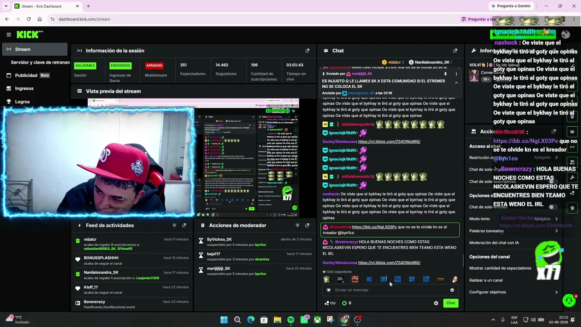Click the Borencrazy username in chat
Screen dimensions: 581x327
346,242
